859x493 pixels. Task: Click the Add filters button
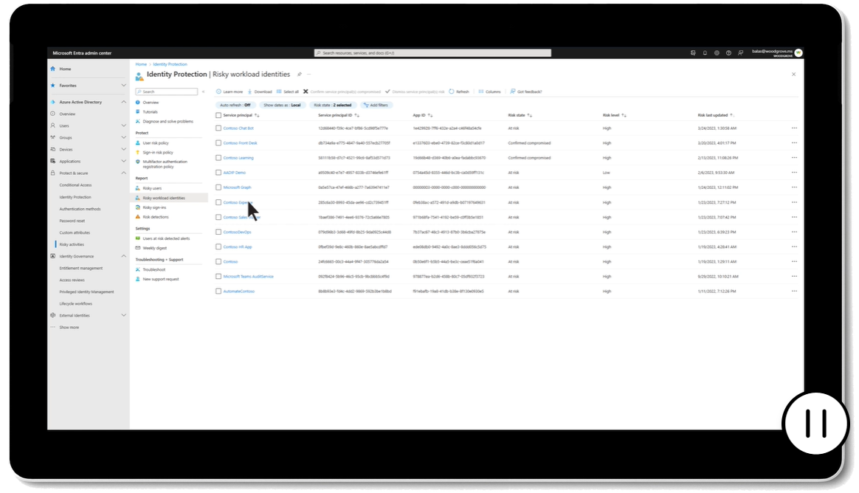point(376,106)
